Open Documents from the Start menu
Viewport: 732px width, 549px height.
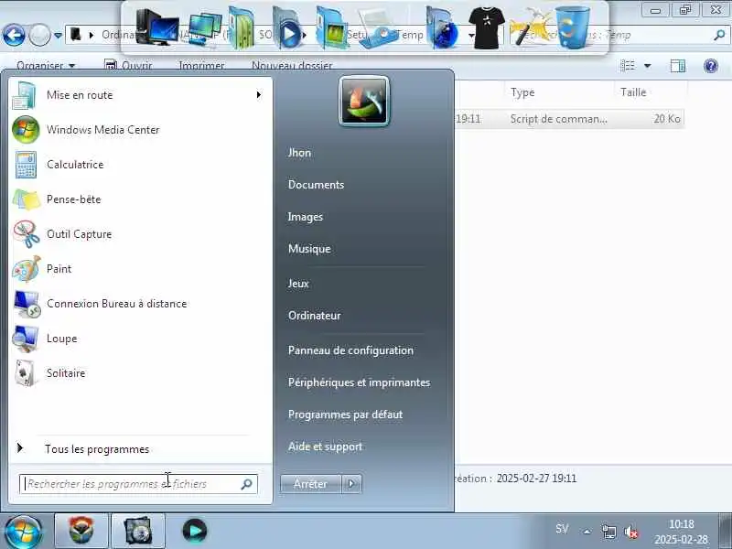pyautogui.click(x=316, y=185)
